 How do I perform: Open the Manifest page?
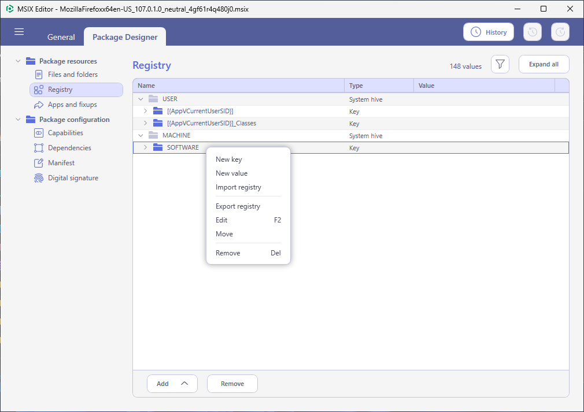tap(61, 163)
